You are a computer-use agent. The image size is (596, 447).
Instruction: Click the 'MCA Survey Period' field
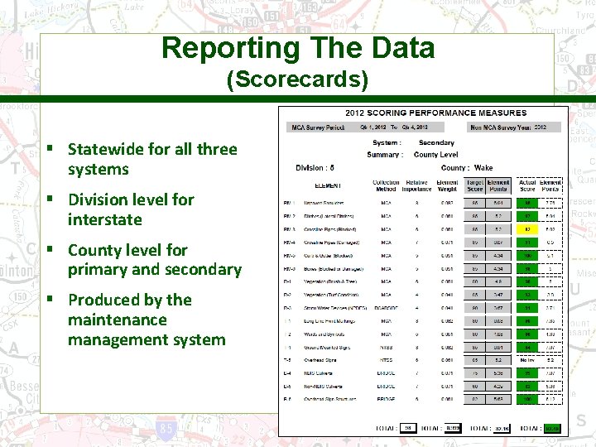(x=365, y=127)
